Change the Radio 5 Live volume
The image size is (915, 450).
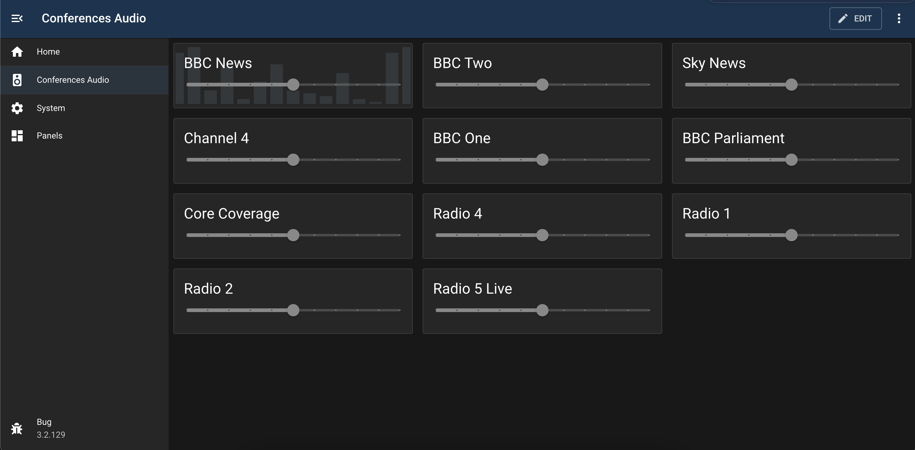(x=543, y=310)
